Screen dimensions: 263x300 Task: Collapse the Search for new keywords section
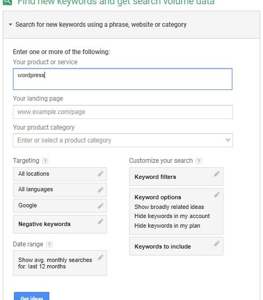11,25
